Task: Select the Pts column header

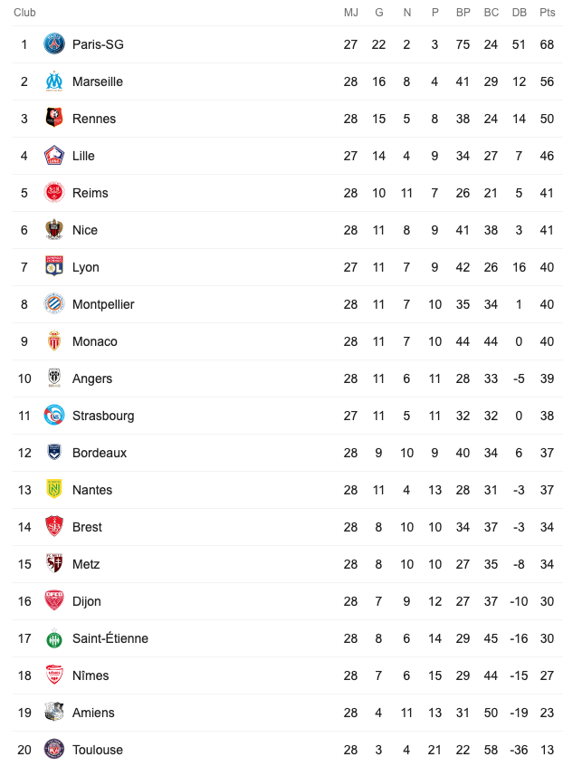Action: point(548,13)
